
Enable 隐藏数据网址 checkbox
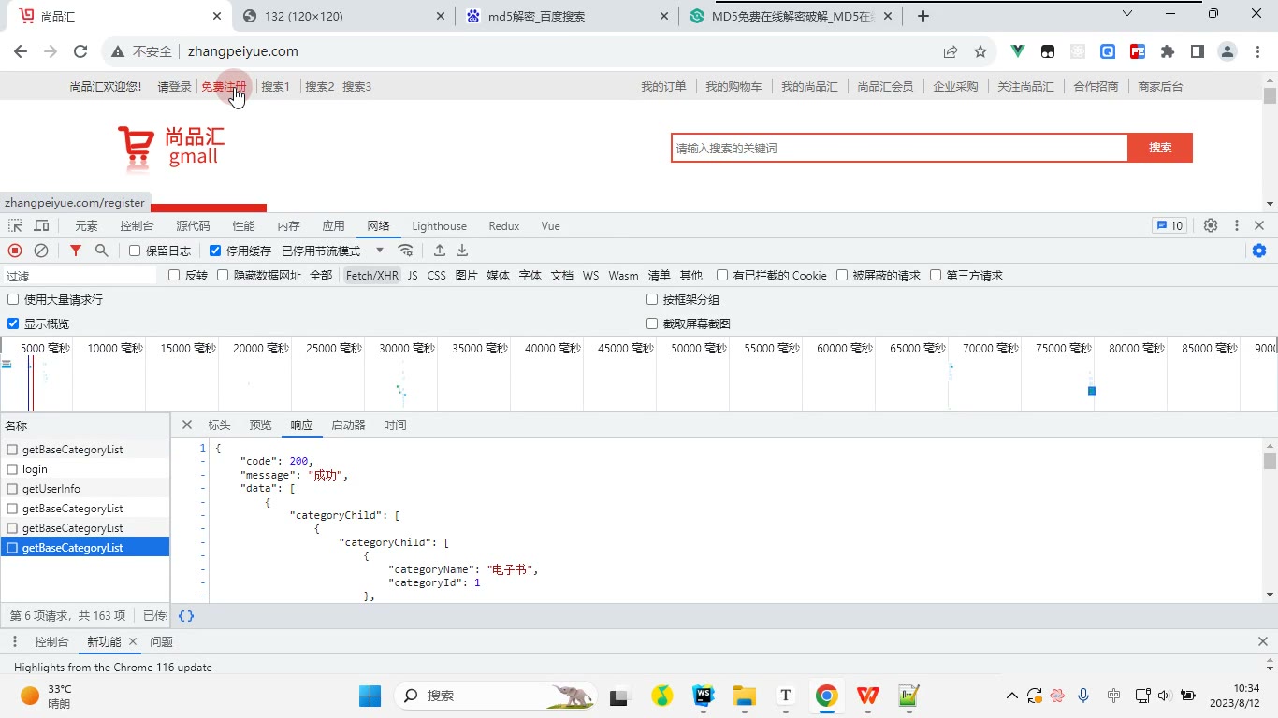(223, 275)
